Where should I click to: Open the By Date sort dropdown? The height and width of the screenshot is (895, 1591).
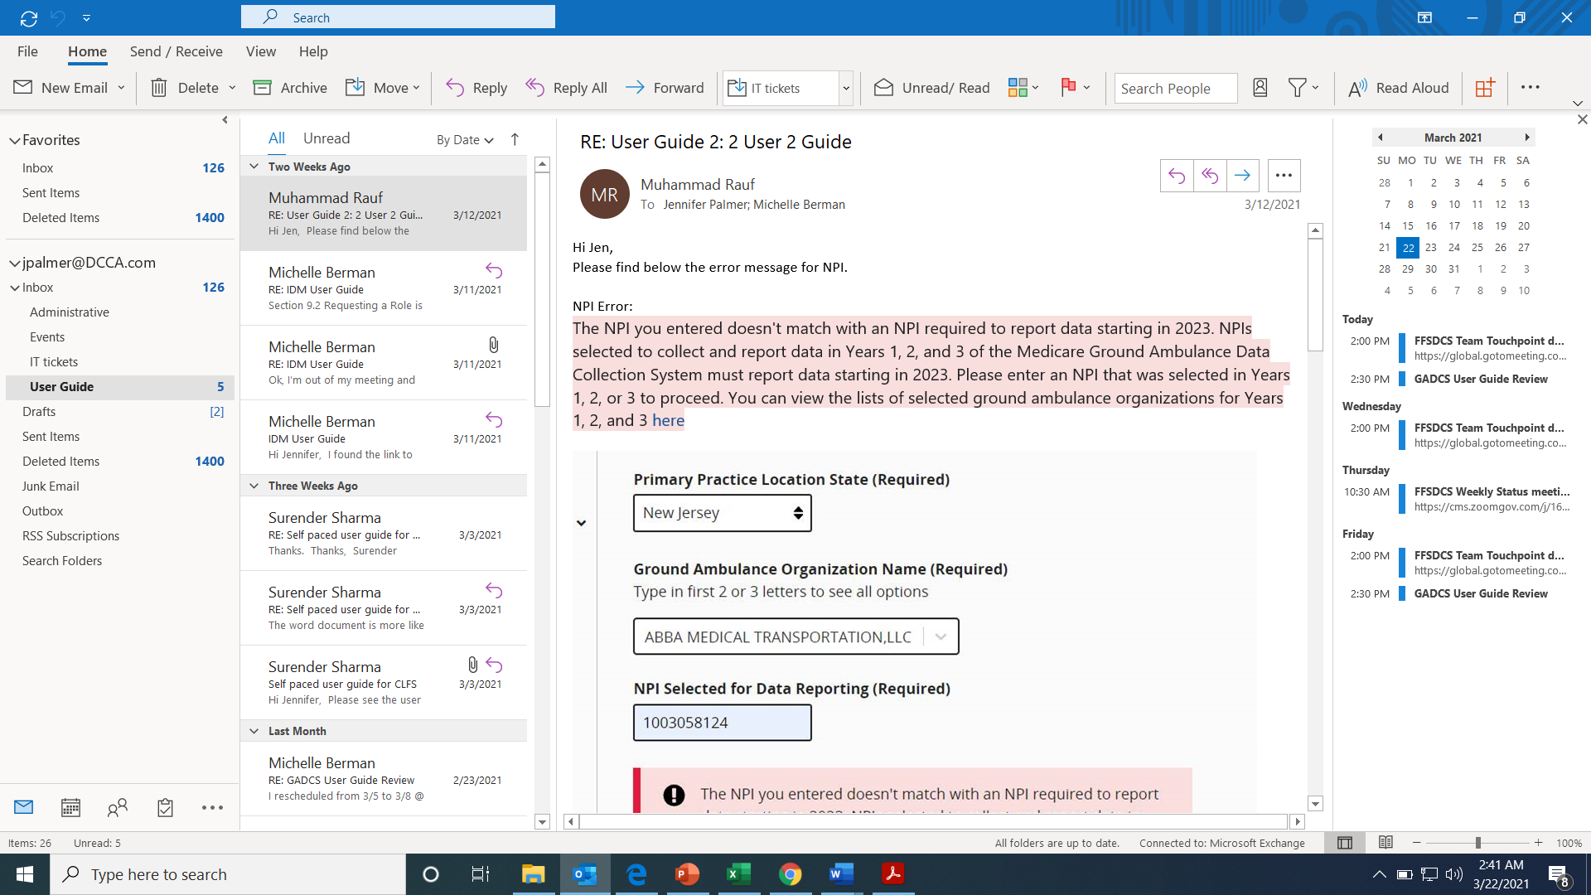[x=465, y=140]
